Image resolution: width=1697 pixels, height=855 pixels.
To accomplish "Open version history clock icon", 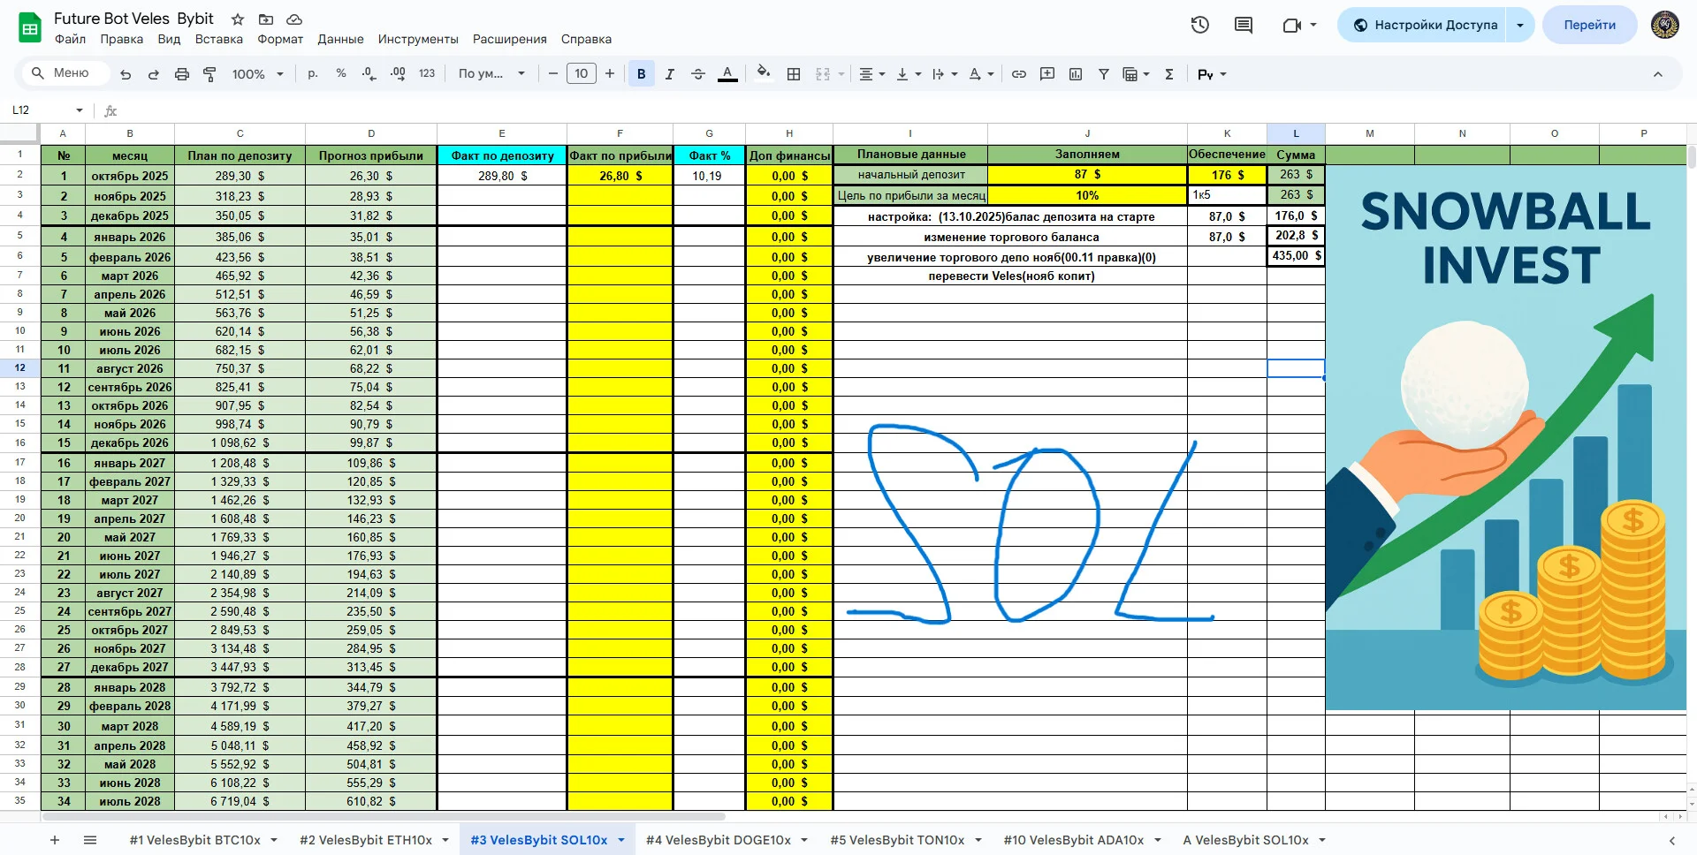I will (1199, 25).
